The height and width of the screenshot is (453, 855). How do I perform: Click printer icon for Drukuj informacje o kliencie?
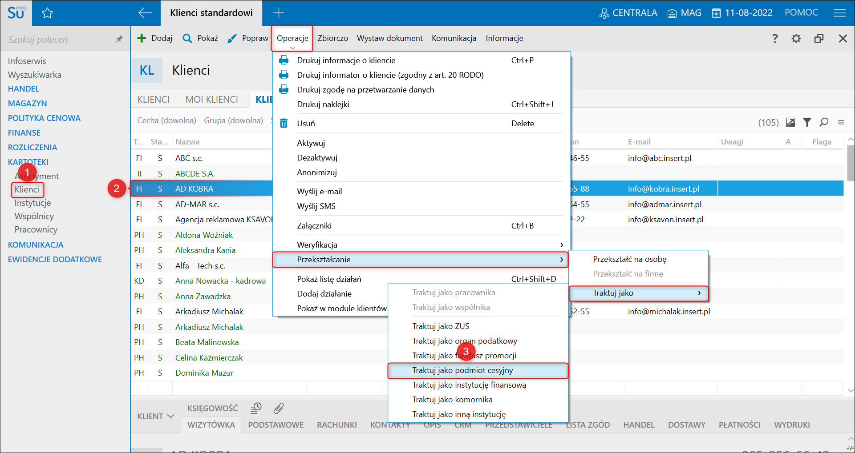point(284,60)
